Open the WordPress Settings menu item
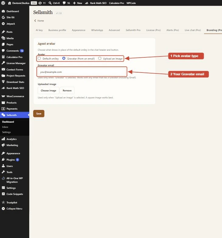222x238 pixels. coord(15,188)
